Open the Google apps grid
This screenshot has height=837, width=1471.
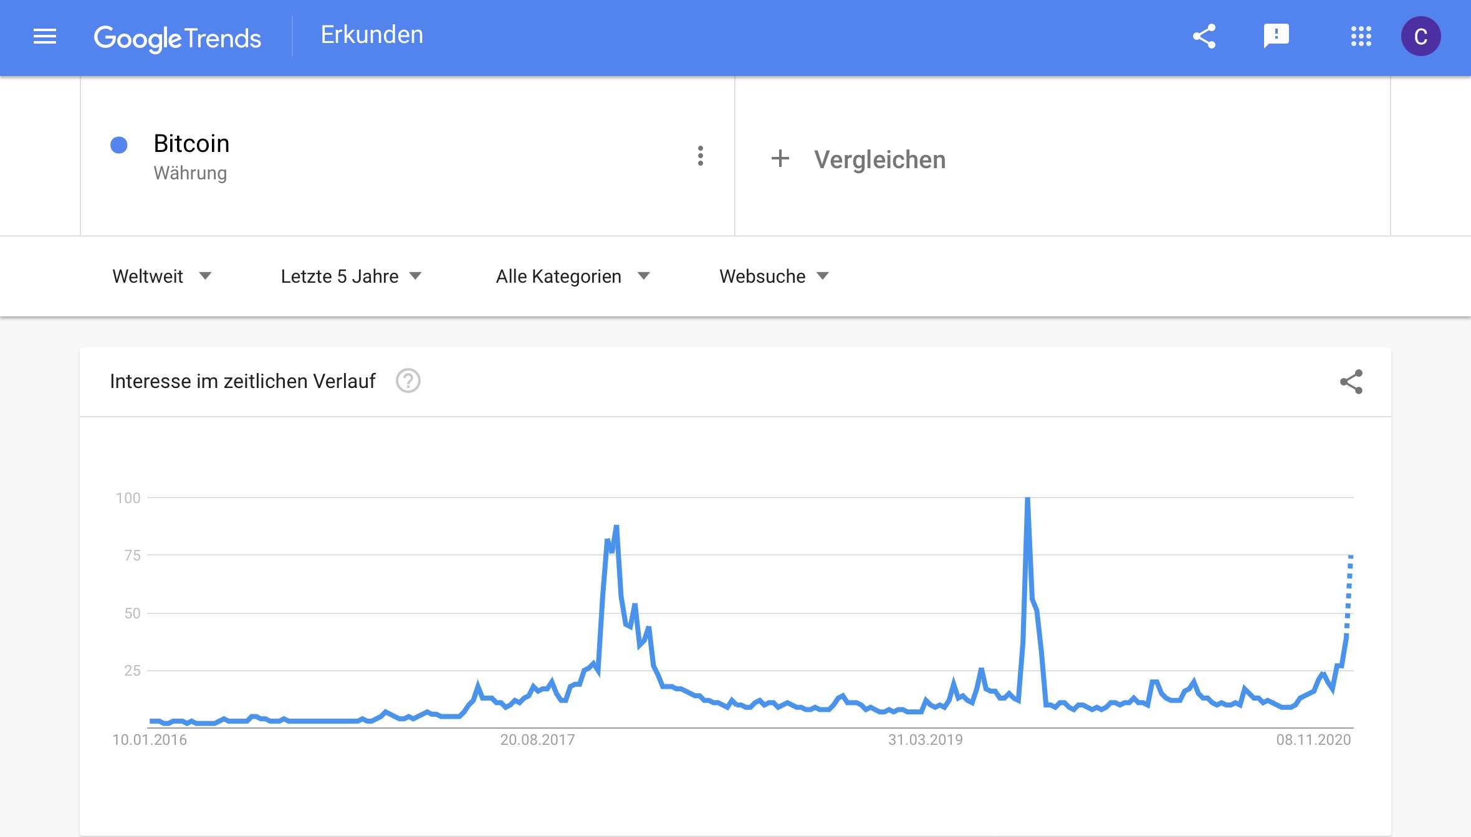pyautogui.click(x=1361, y=36)
